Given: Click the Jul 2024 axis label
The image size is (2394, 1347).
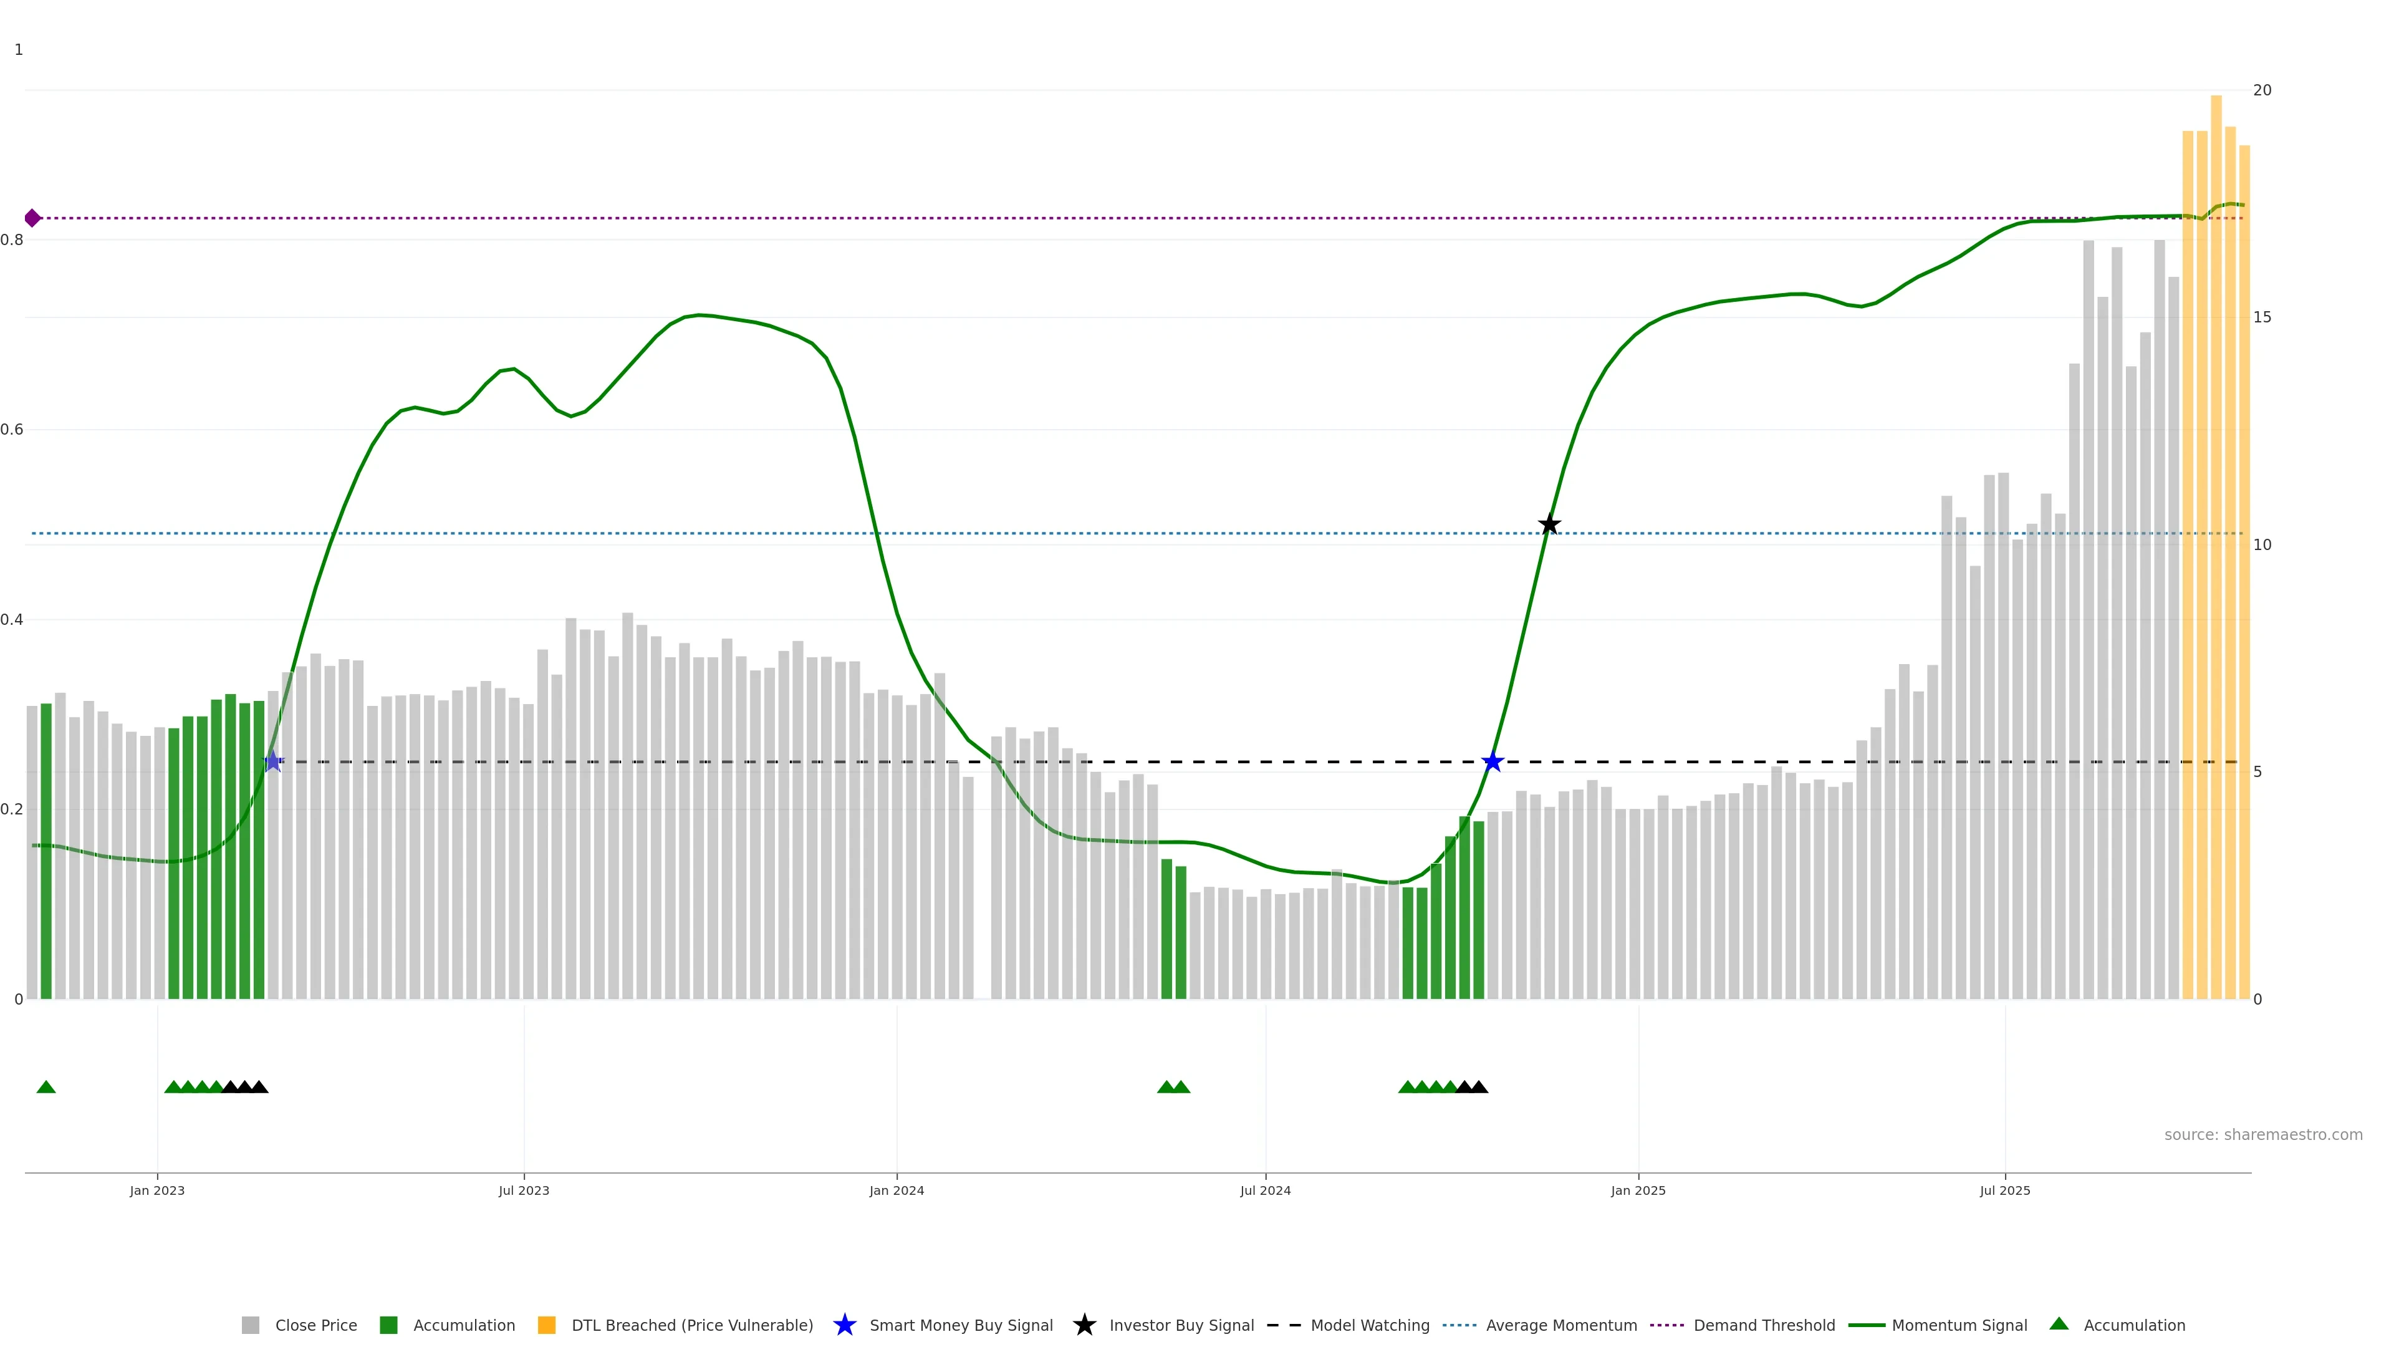Looking at the screenshot, I should coord(1265,1190).
